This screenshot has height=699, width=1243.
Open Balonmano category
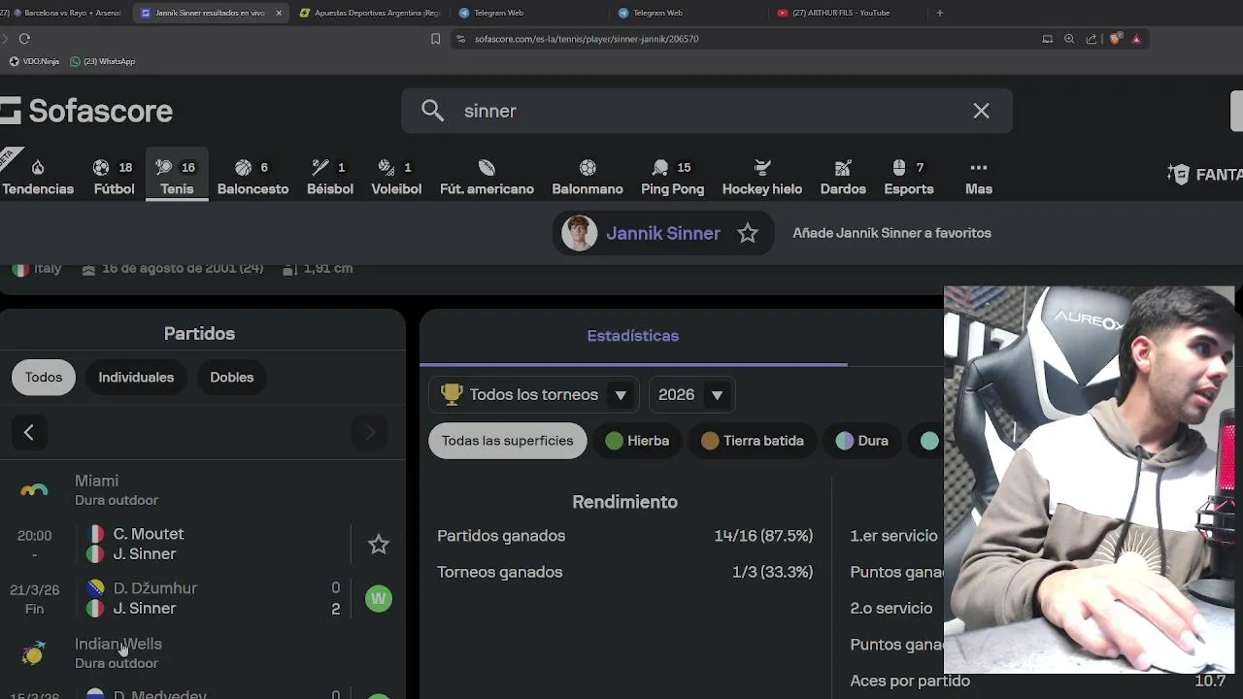tap(588, 177)
